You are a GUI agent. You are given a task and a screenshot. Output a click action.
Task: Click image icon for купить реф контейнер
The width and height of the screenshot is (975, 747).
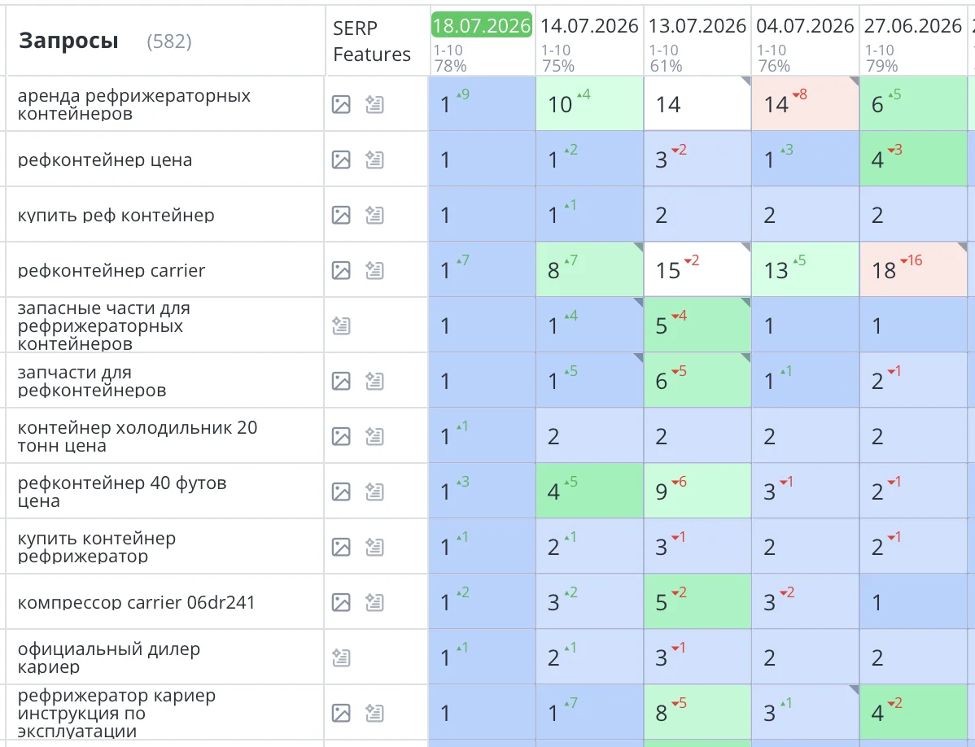pos(341,215)
